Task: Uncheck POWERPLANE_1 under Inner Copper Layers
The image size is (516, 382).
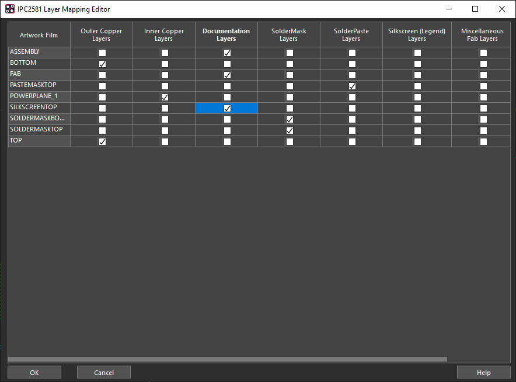Action: pyautogui.click(x=165, y=97)
